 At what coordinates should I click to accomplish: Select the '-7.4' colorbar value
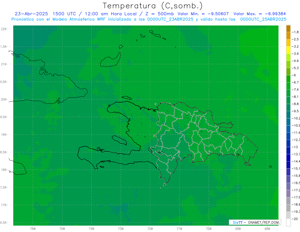coord(295,90)
